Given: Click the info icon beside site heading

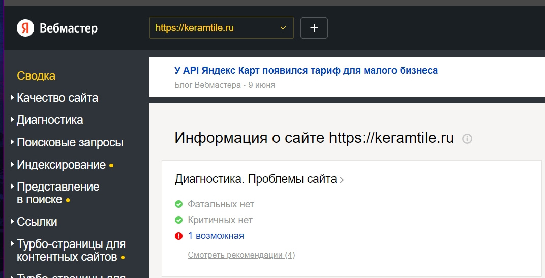Looking at the screenshot, I should pyautogui.click(x=467, y=138).
